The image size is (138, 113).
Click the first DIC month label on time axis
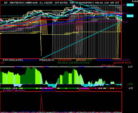coord(6,3)
